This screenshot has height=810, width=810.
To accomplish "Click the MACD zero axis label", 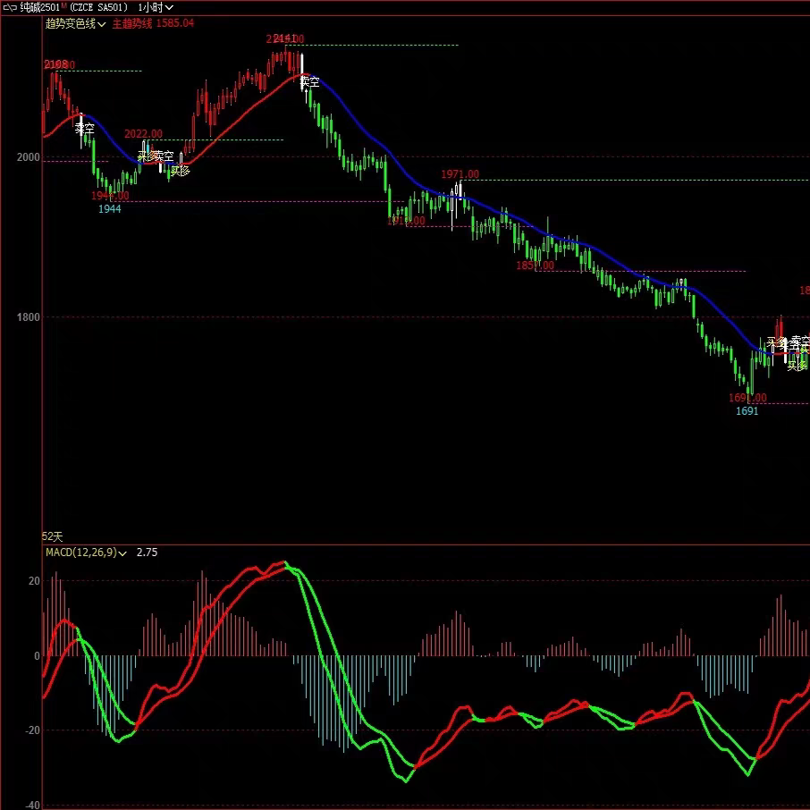I will tap(37, 656).
